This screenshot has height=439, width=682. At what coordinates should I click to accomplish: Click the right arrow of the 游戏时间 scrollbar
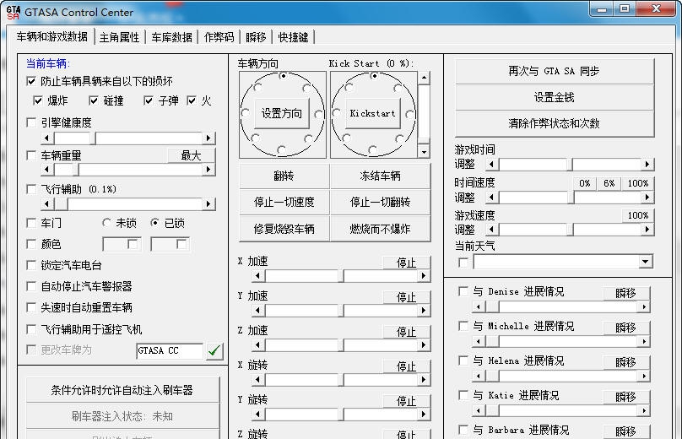pos(647,164)
